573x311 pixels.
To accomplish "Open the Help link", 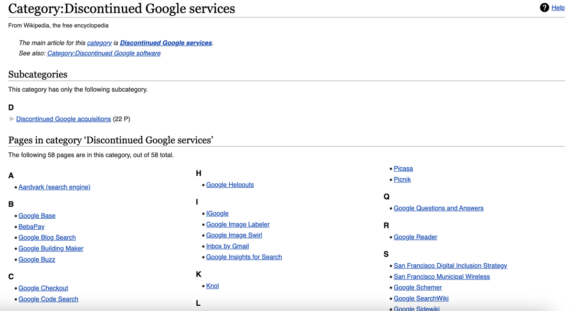I will click(558, 8).
